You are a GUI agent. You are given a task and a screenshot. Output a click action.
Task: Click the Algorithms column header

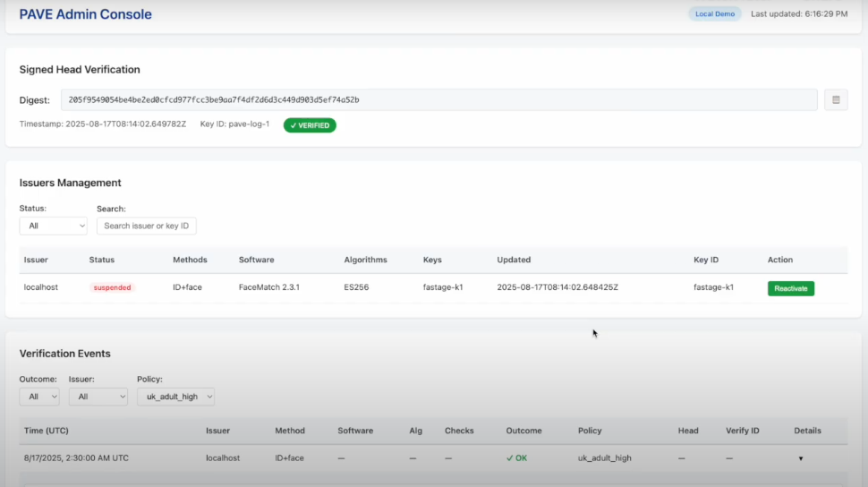pos(365,260)
